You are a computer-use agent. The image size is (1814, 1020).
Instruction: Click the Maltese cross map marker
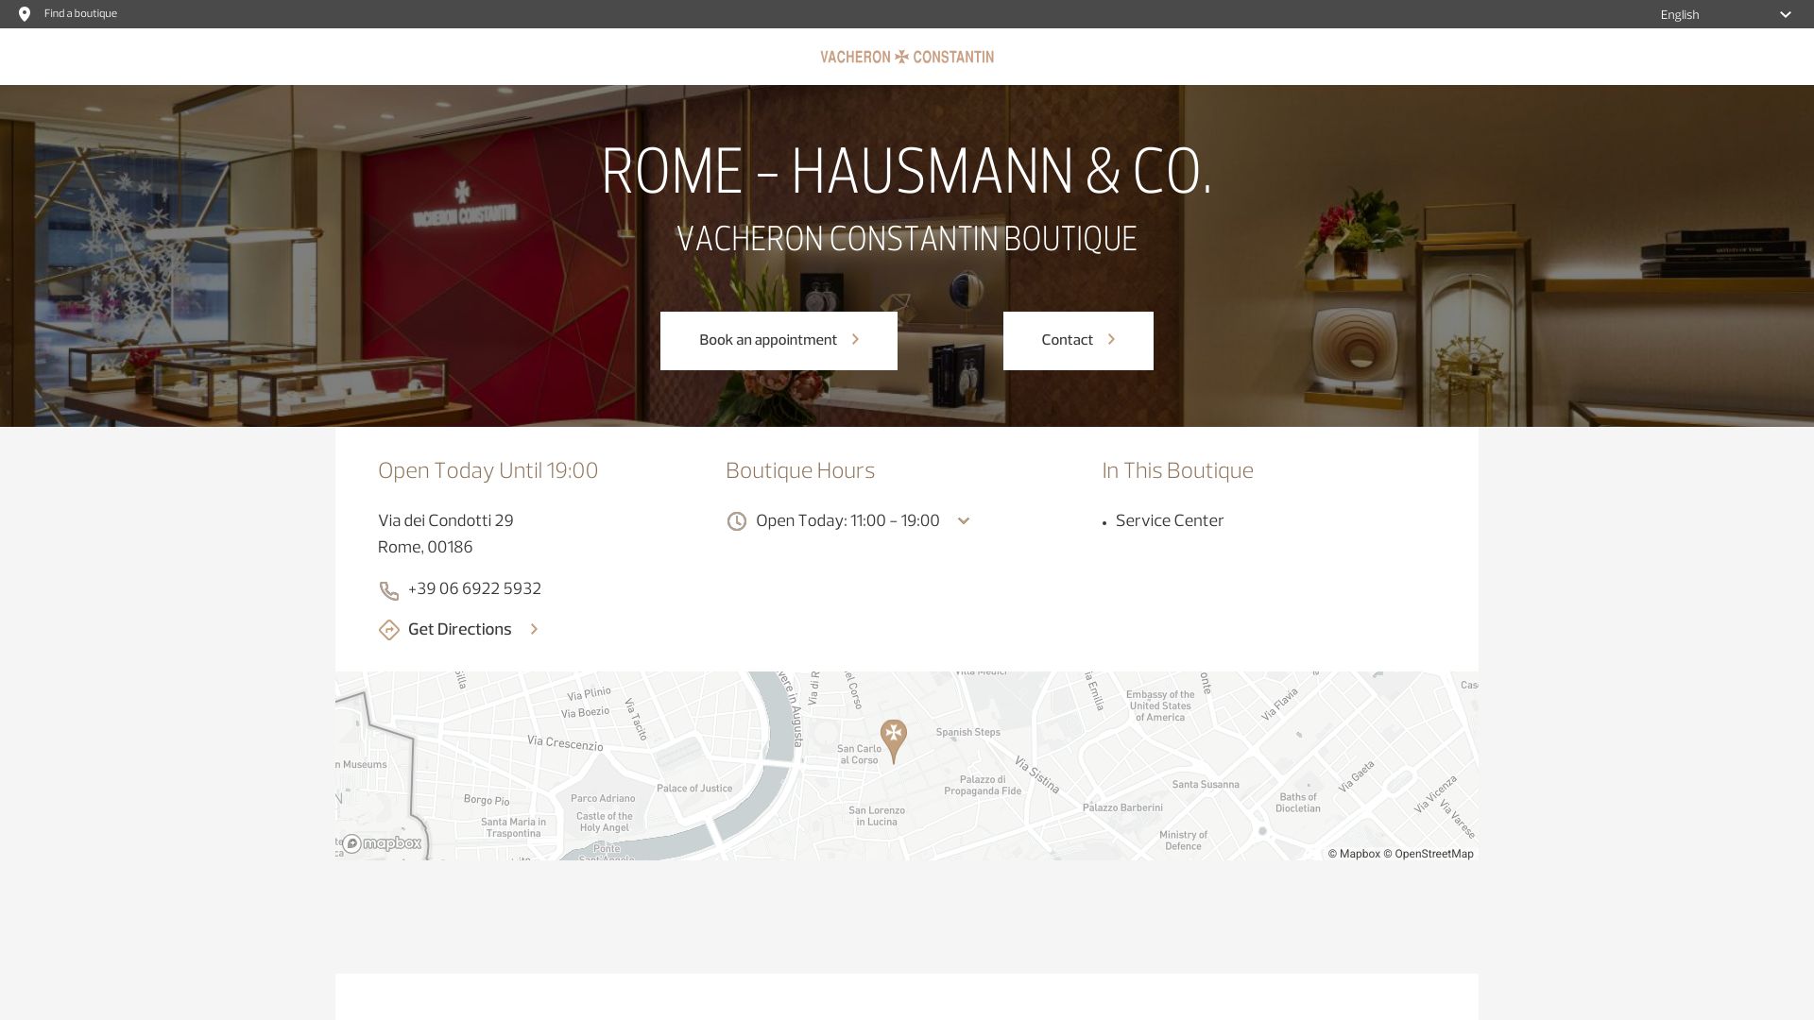[x=893, y=740]
